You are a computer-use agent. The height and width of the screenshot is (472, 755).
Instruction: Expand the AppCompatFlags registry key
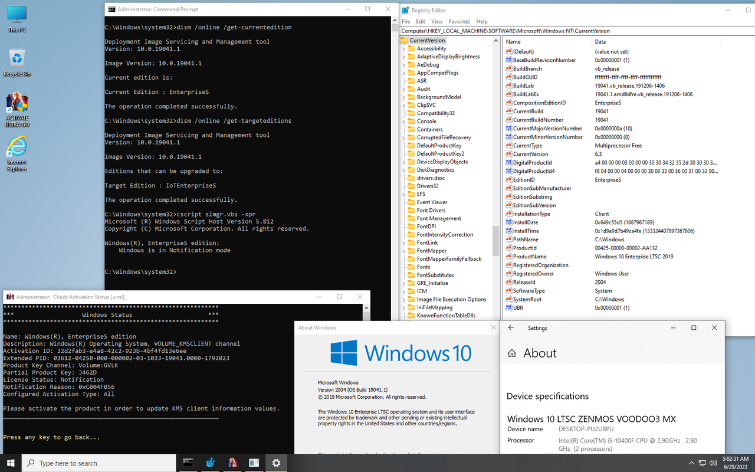coord(404,73)
